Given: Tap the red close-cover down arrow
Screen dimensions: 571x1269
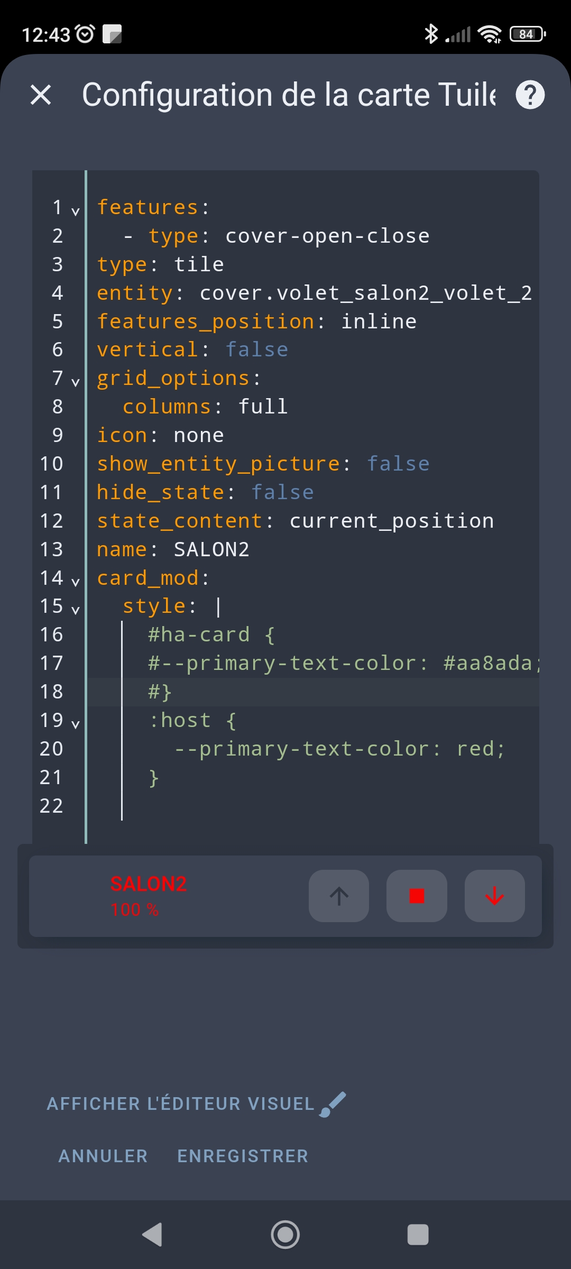Looking at the screenshot, I should (x=495, y=896).
